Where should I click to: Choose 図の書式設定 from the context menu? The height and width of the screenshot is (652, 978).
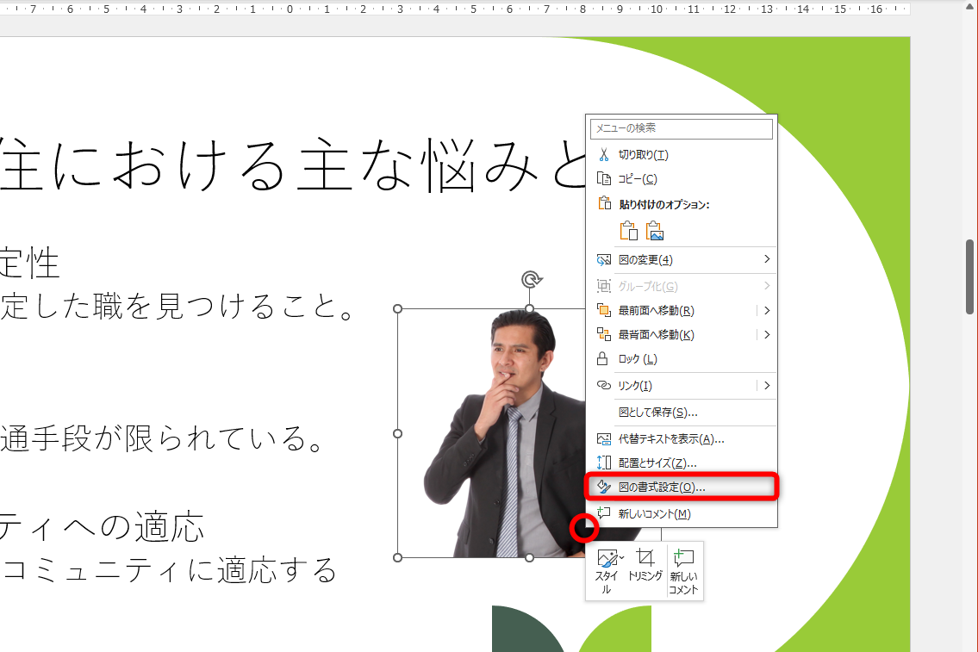(663, 487)
